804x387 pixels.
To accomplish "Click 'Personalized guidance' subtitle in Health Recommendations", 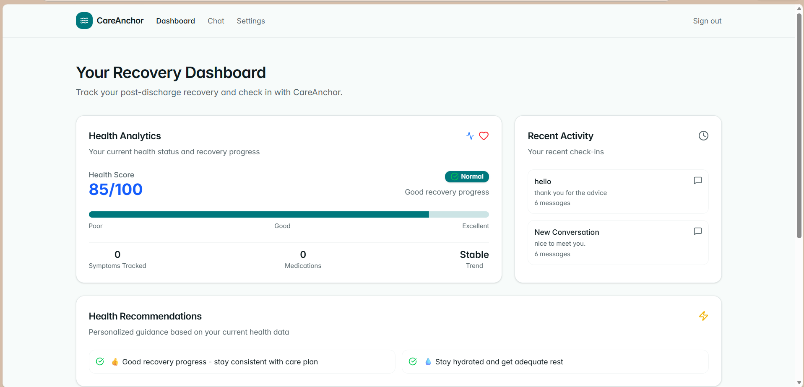I will click(189, 332).
